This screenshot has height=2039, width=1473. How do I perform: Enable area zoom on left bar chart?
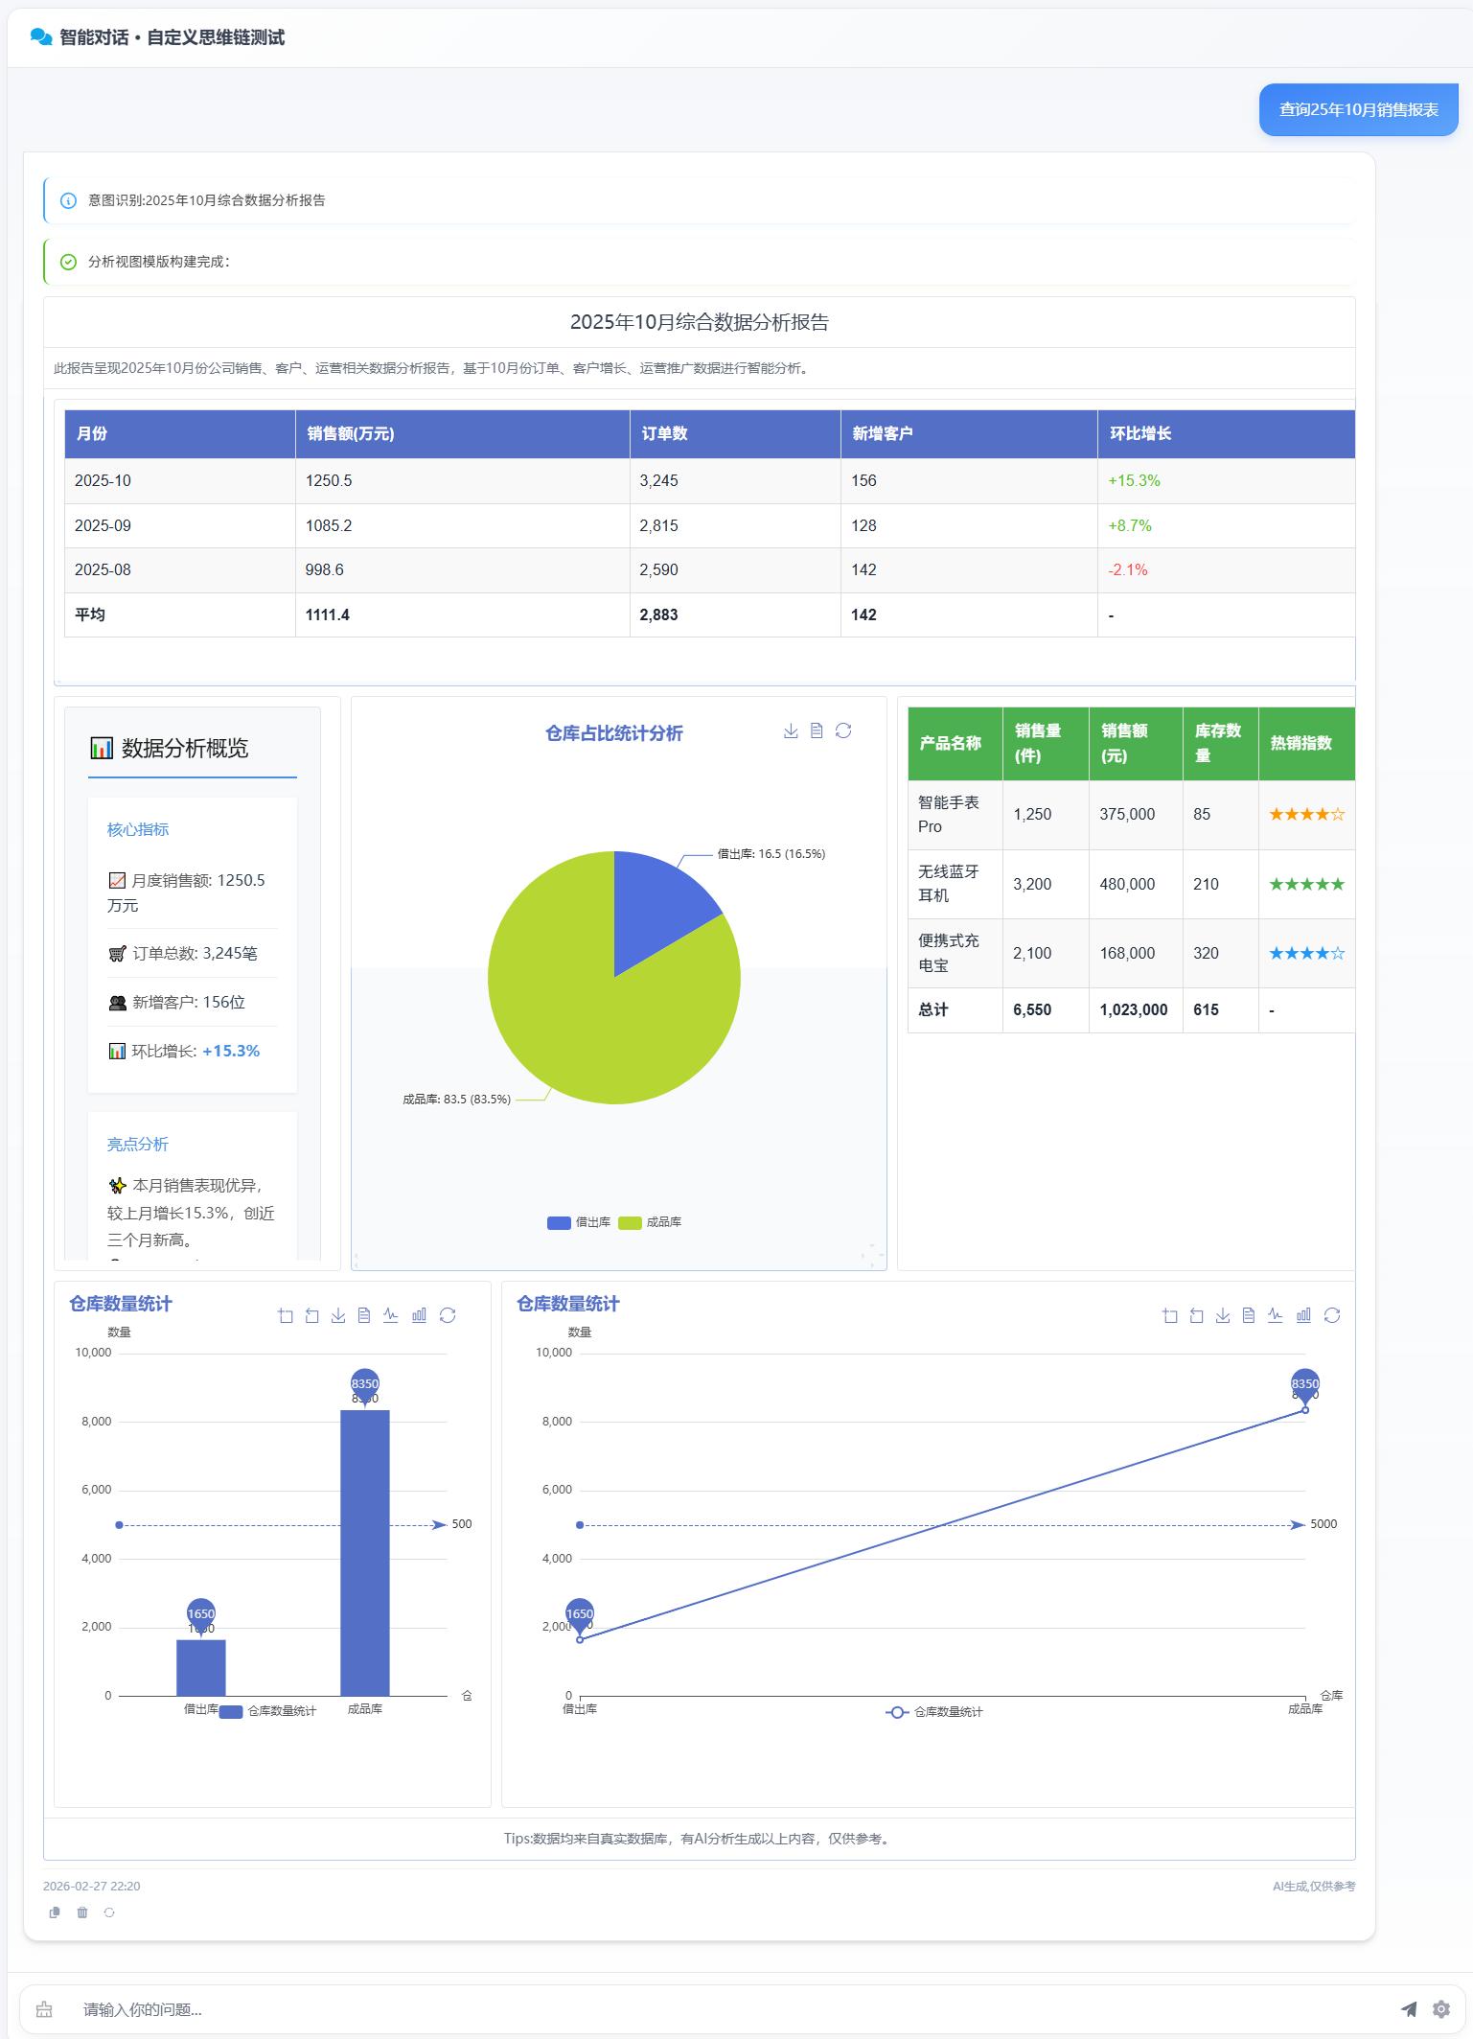[285, 1315]
